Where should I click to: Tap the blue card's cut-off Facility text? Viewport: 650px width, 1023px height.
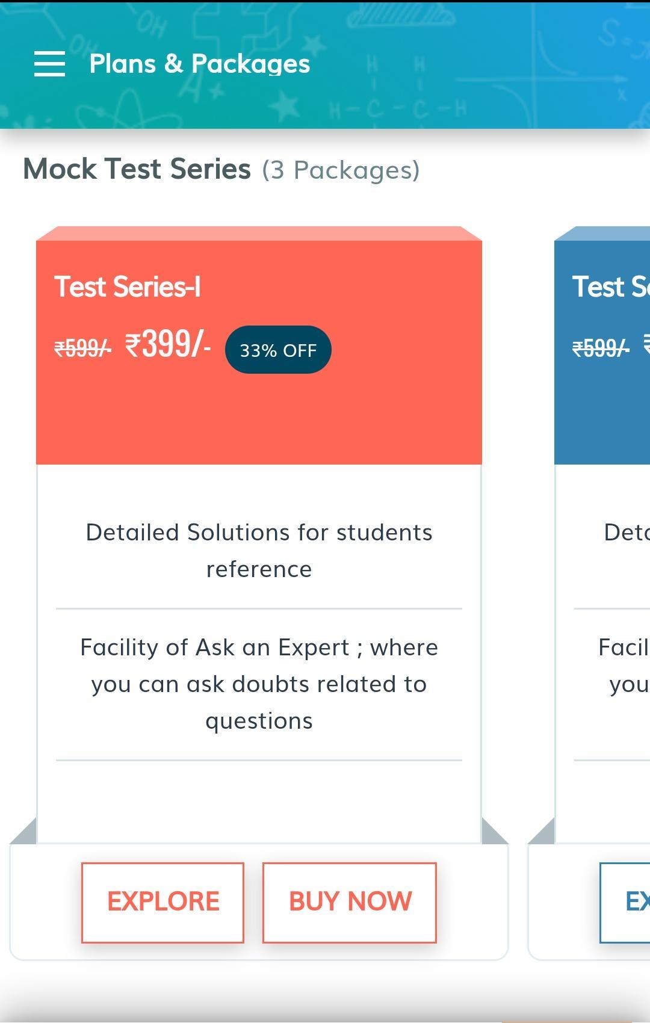click(x=624, y=666)
